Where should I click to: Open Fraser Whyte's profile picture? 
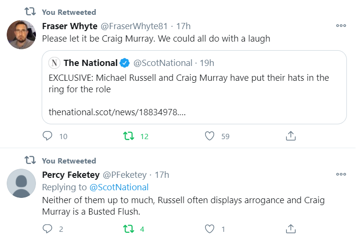[x=21, y=34]
